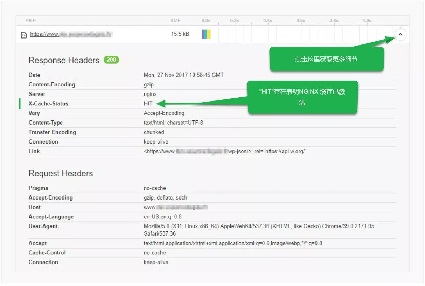Select the Pragma header label

click(x=39, y=188)
